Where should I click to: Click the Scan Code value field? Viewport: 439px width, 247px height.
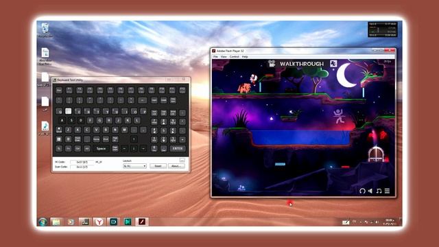(x=82, y=167)
